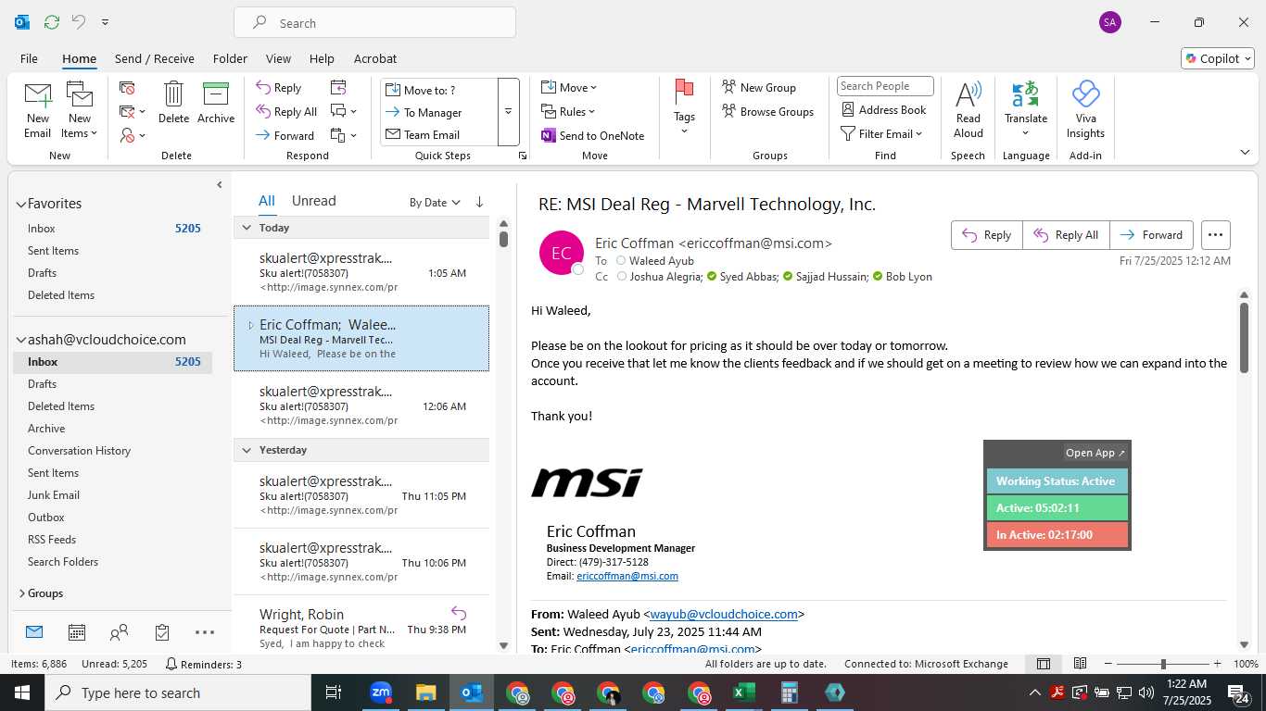The width and height of the screenshot is (1266, 711).
Task: Open Filter Email dropdown
Action: [881, 133]
